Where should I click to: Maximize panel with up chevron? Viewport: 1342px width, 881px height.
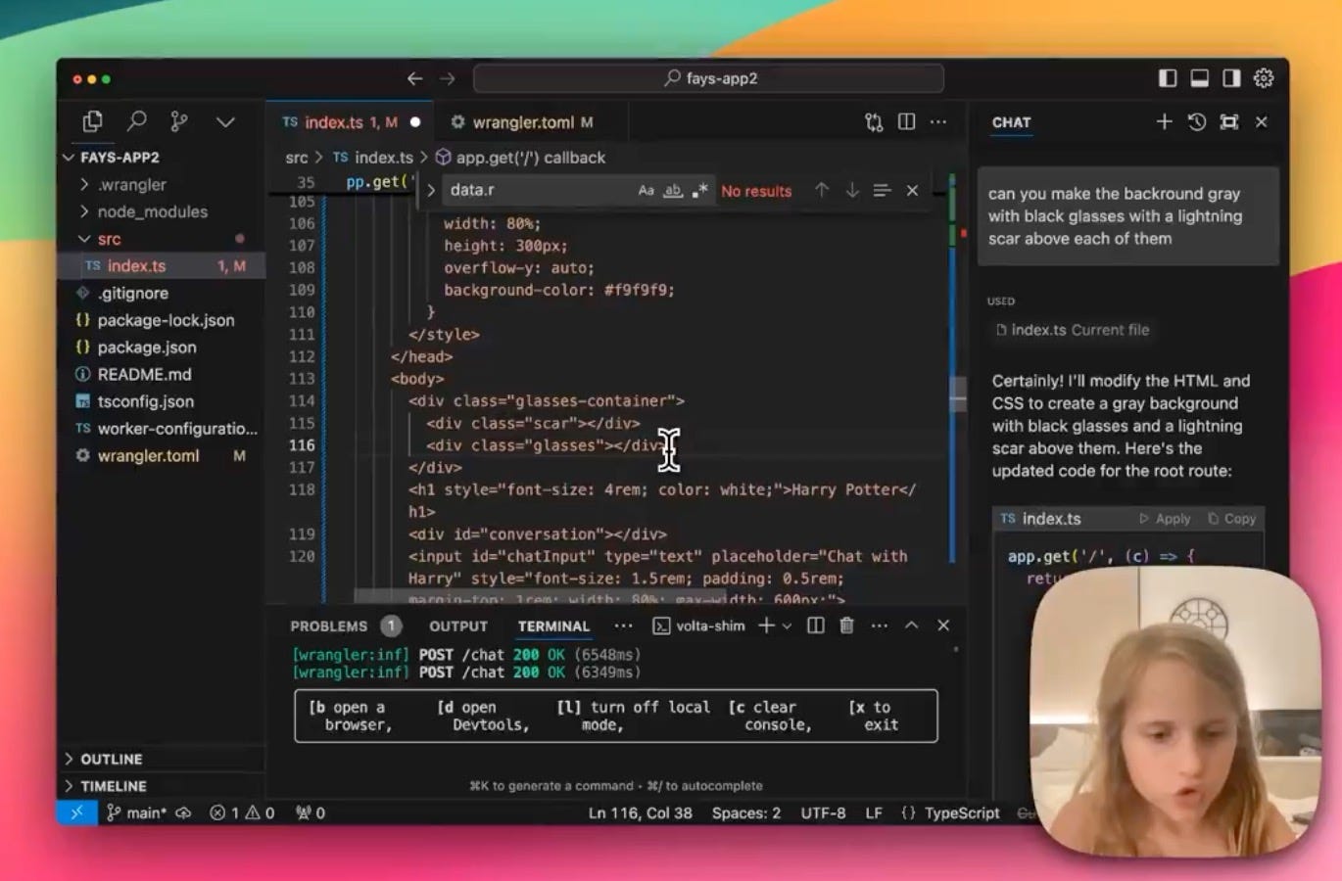tap(911, 626)
